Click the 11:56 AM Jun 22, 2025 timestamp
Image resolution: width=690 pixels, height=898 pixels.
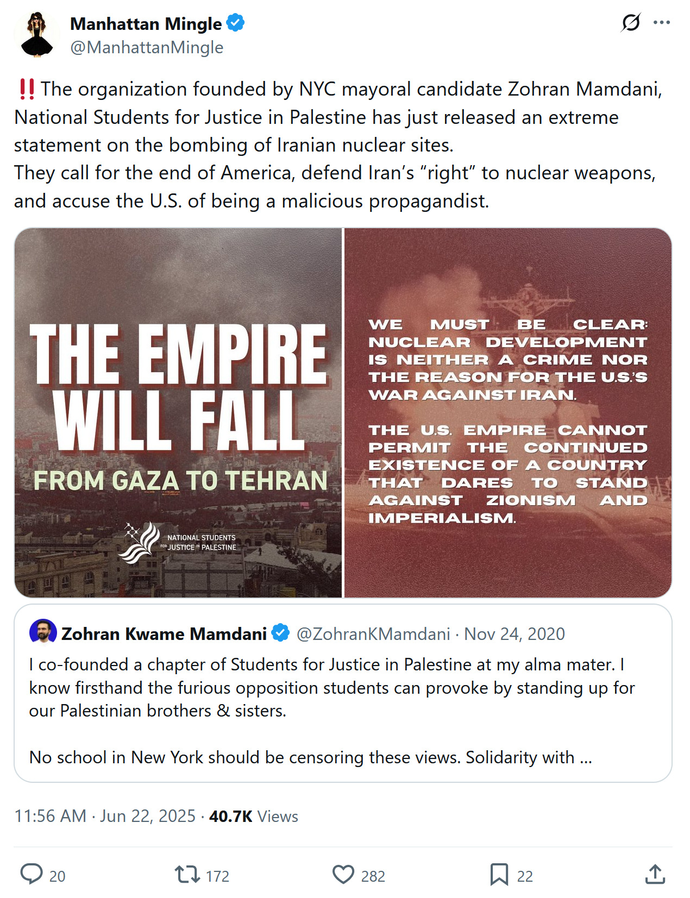pyautogui.click(x=105, y=816)
